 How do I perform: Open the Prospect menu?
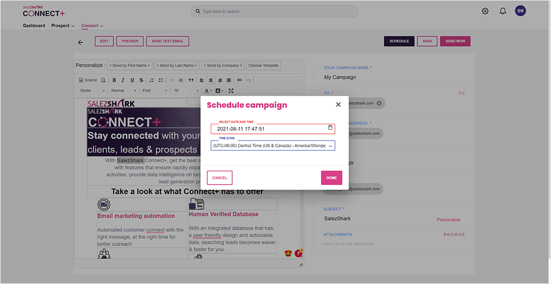63,26
